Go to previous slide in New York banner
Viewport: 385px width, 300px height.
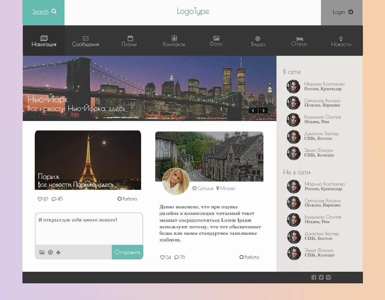(253, 111)
